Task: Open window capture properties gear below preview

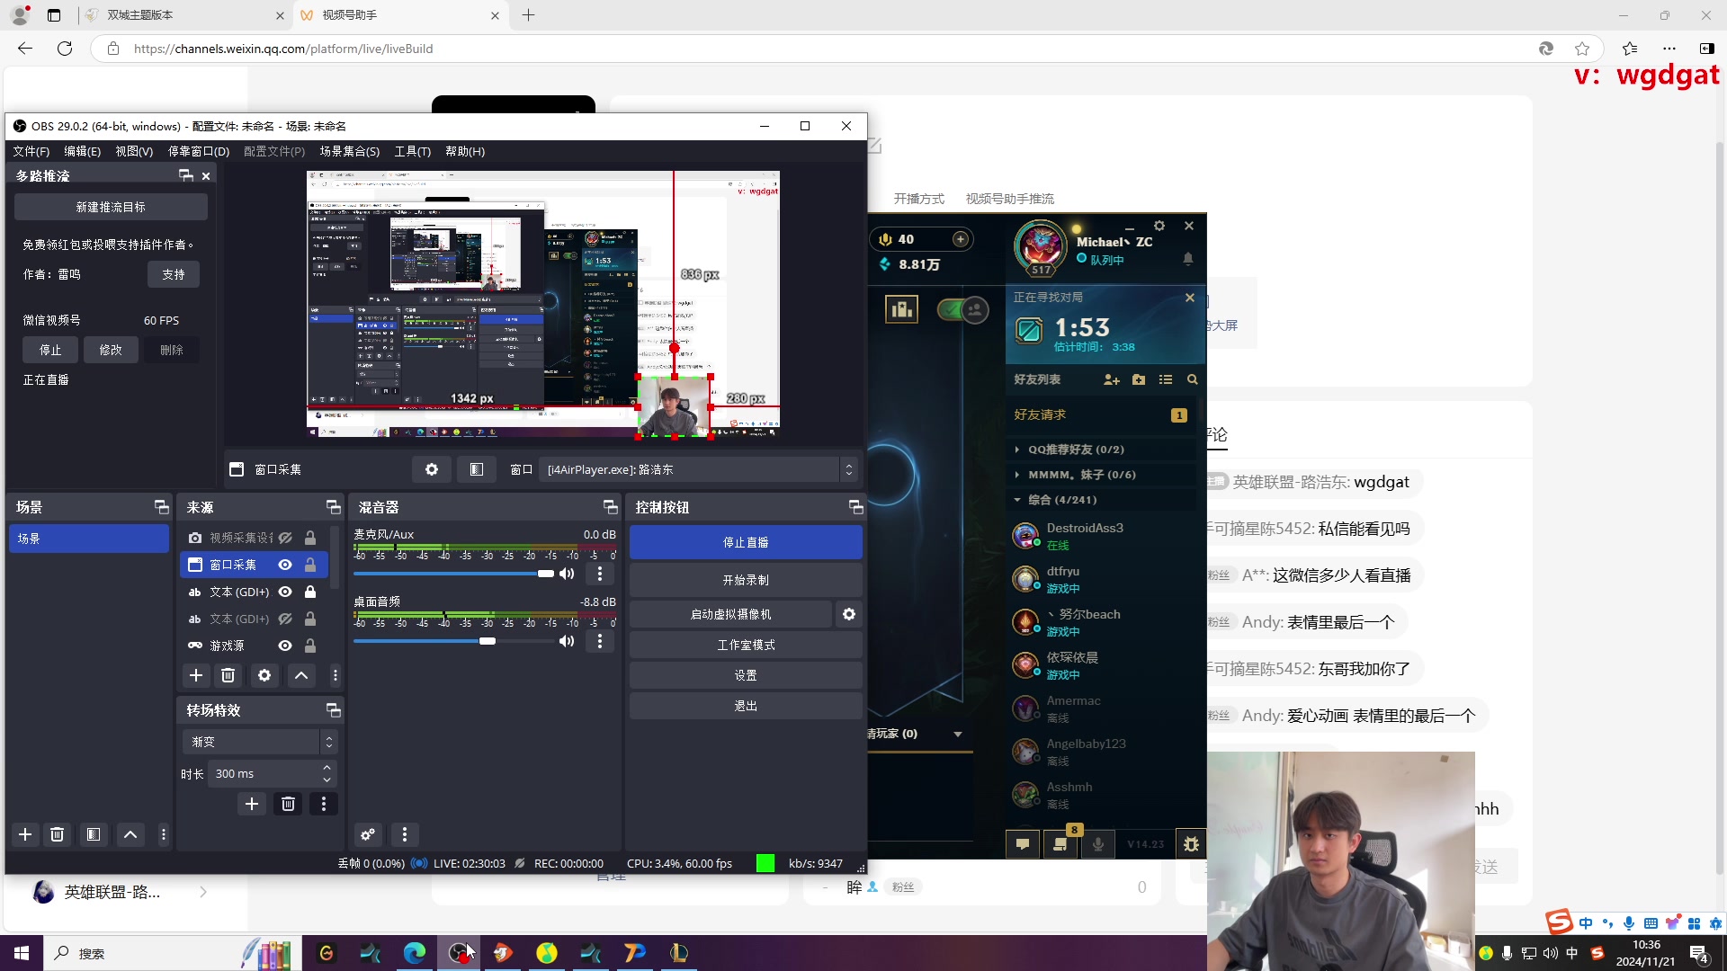Action: point(432,469)
